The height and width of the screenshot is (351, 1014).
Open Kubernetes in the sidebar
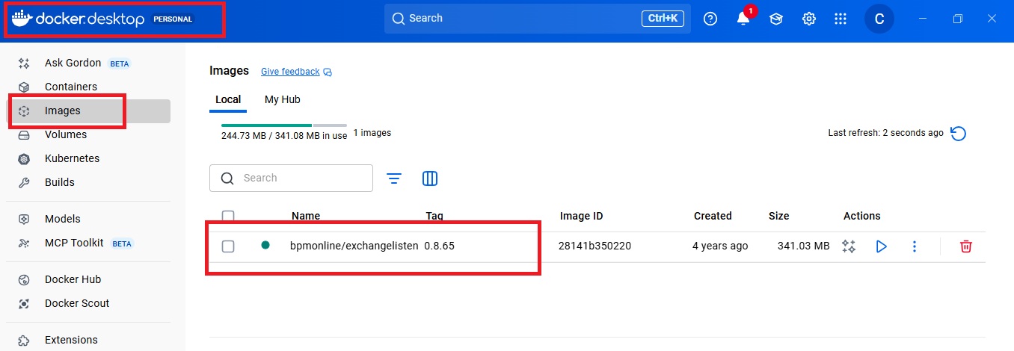coord(88,158)
